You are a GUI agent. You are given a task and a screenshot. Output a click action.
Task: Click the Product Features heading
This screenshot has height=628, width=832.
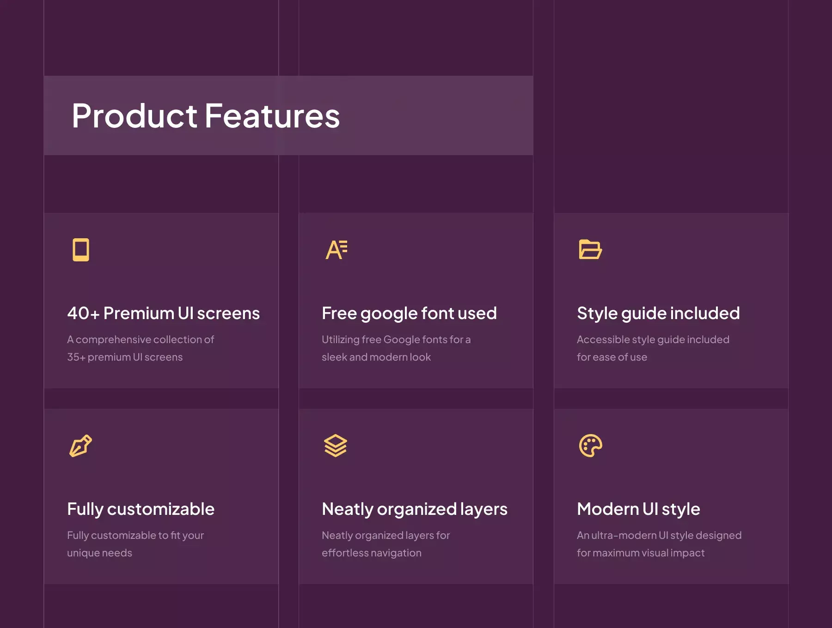(206, 115)
